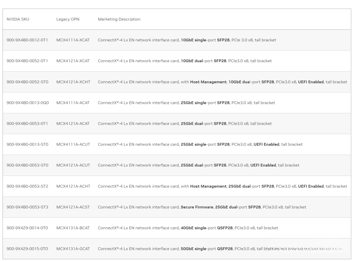Click legacy OPN MCX4121A-XCHT
Image resolution: width=353 pixels, height=261 pixels.
pyautogui.click(x=74, y=82)
